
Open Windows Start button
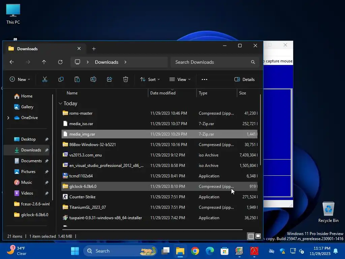[75, 251]
